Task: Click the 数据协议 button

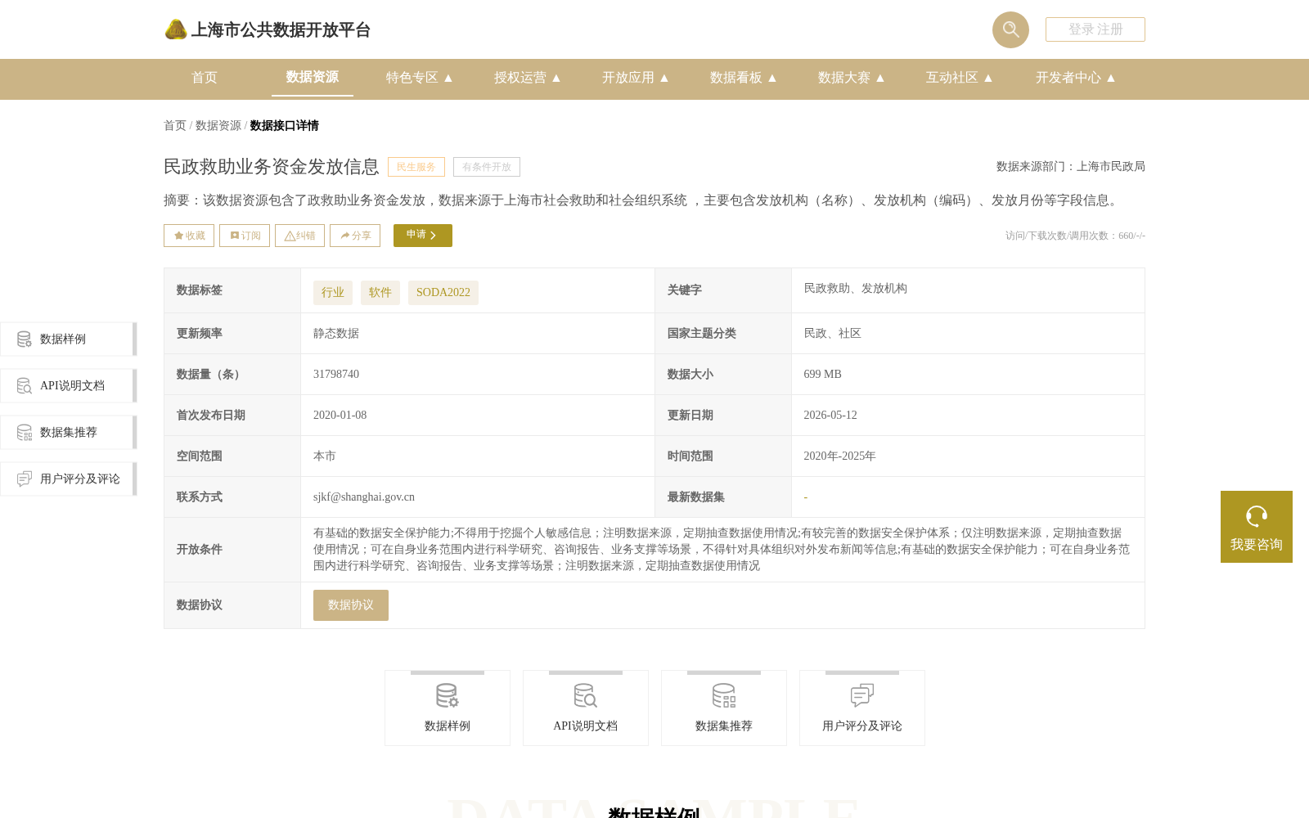Action: [351, 605]
